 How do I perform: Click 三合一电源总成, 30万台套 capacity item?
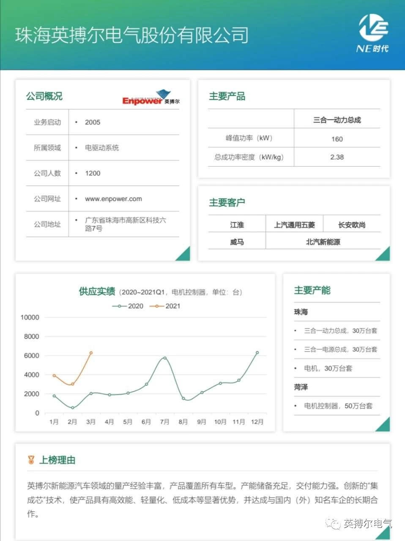click(x=340, y=349)
